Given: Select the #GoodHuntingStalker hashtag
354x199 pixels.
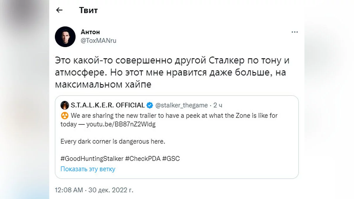Looking at the screenshot, I should (92, 159).
